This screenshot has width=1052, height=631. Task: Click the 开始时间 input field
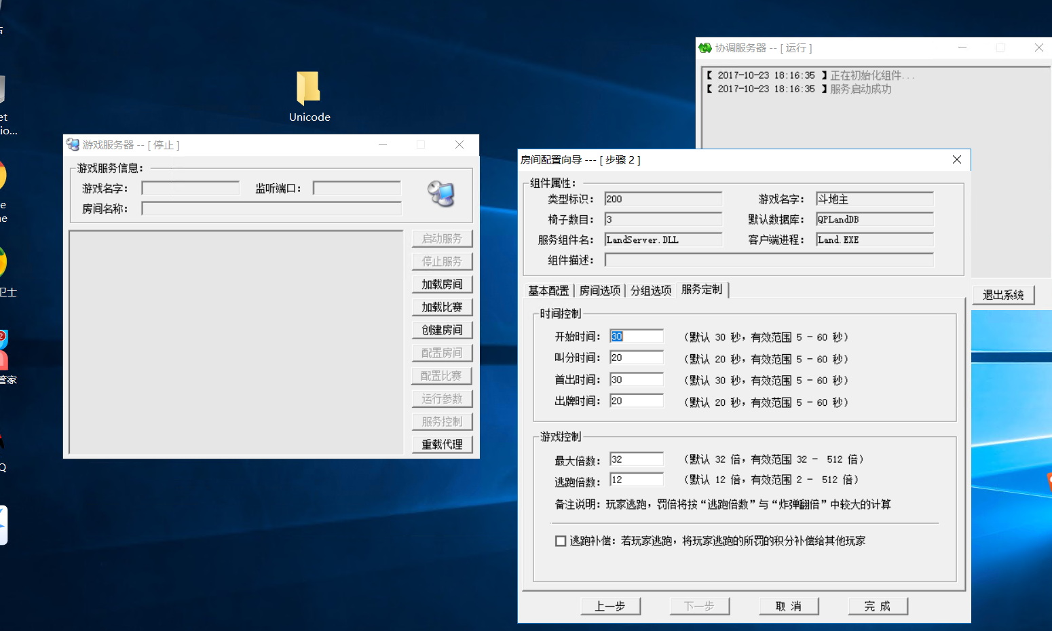pos(637,337)
